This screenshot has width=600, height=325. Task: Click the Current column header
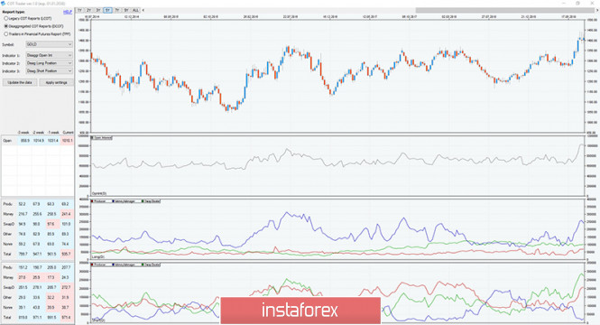[68, 133]
